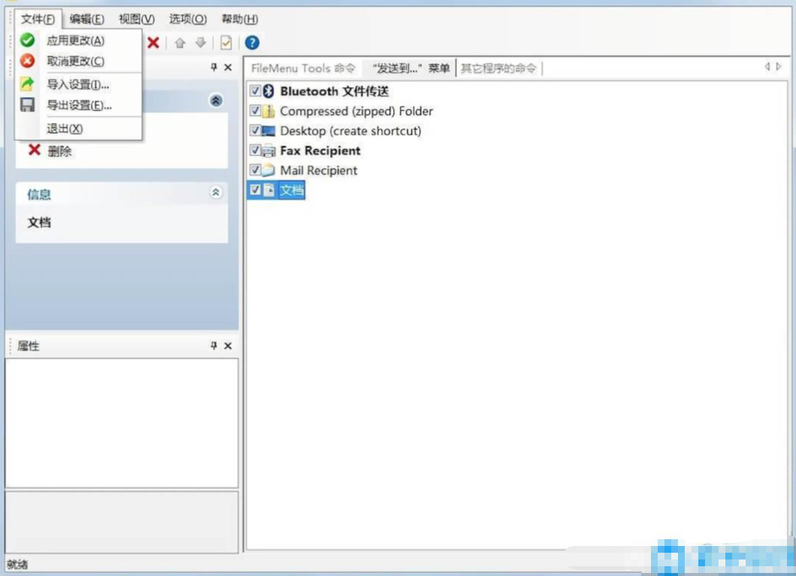Close the 属性 panel
Viewport: 796px width, 576px height.
click(x=228, y=345)
